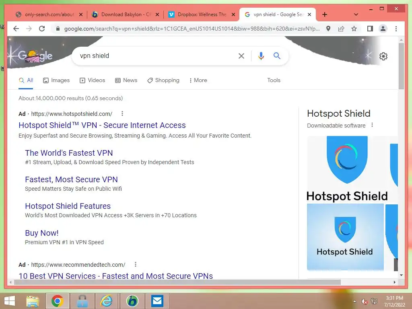Open the Mail app on taskbar

[x=157, y=301]
